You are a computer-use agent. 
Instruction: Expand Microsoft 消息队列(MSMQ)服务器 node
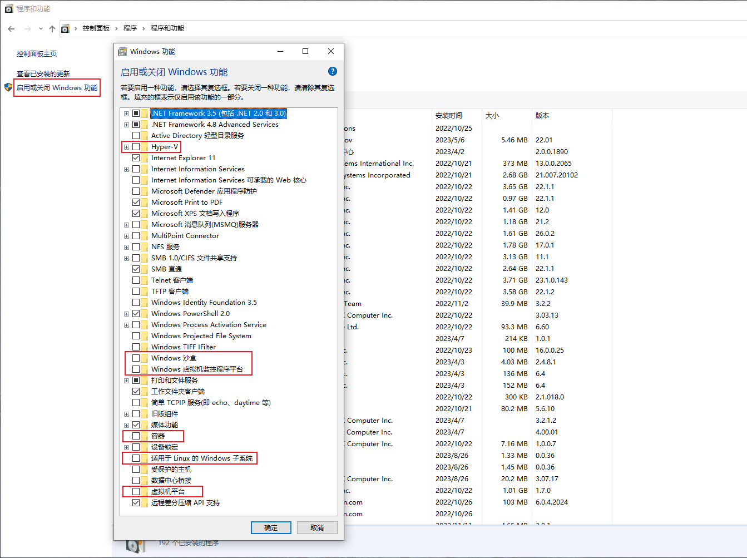coord(126,225)
